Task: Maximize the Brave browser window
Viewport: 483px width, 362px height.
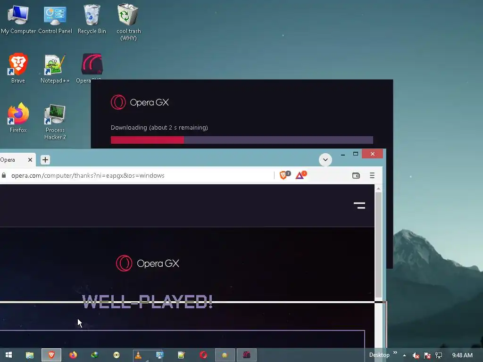Action: [x=356, y=154]
